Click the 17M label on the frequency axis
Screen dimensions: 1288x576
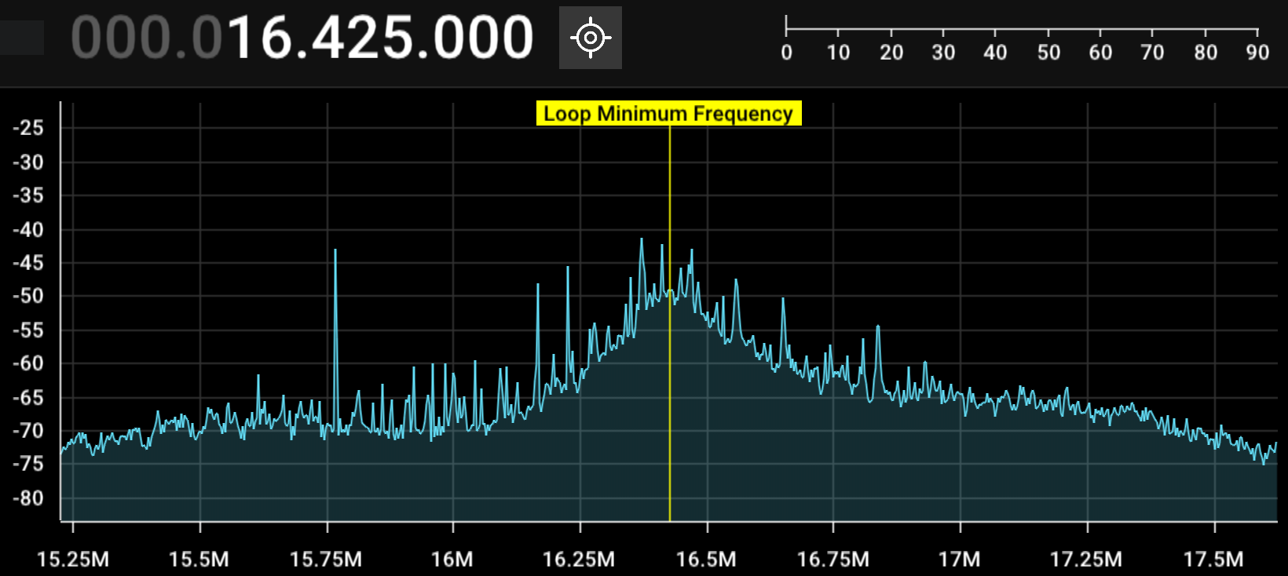[960, 560]
